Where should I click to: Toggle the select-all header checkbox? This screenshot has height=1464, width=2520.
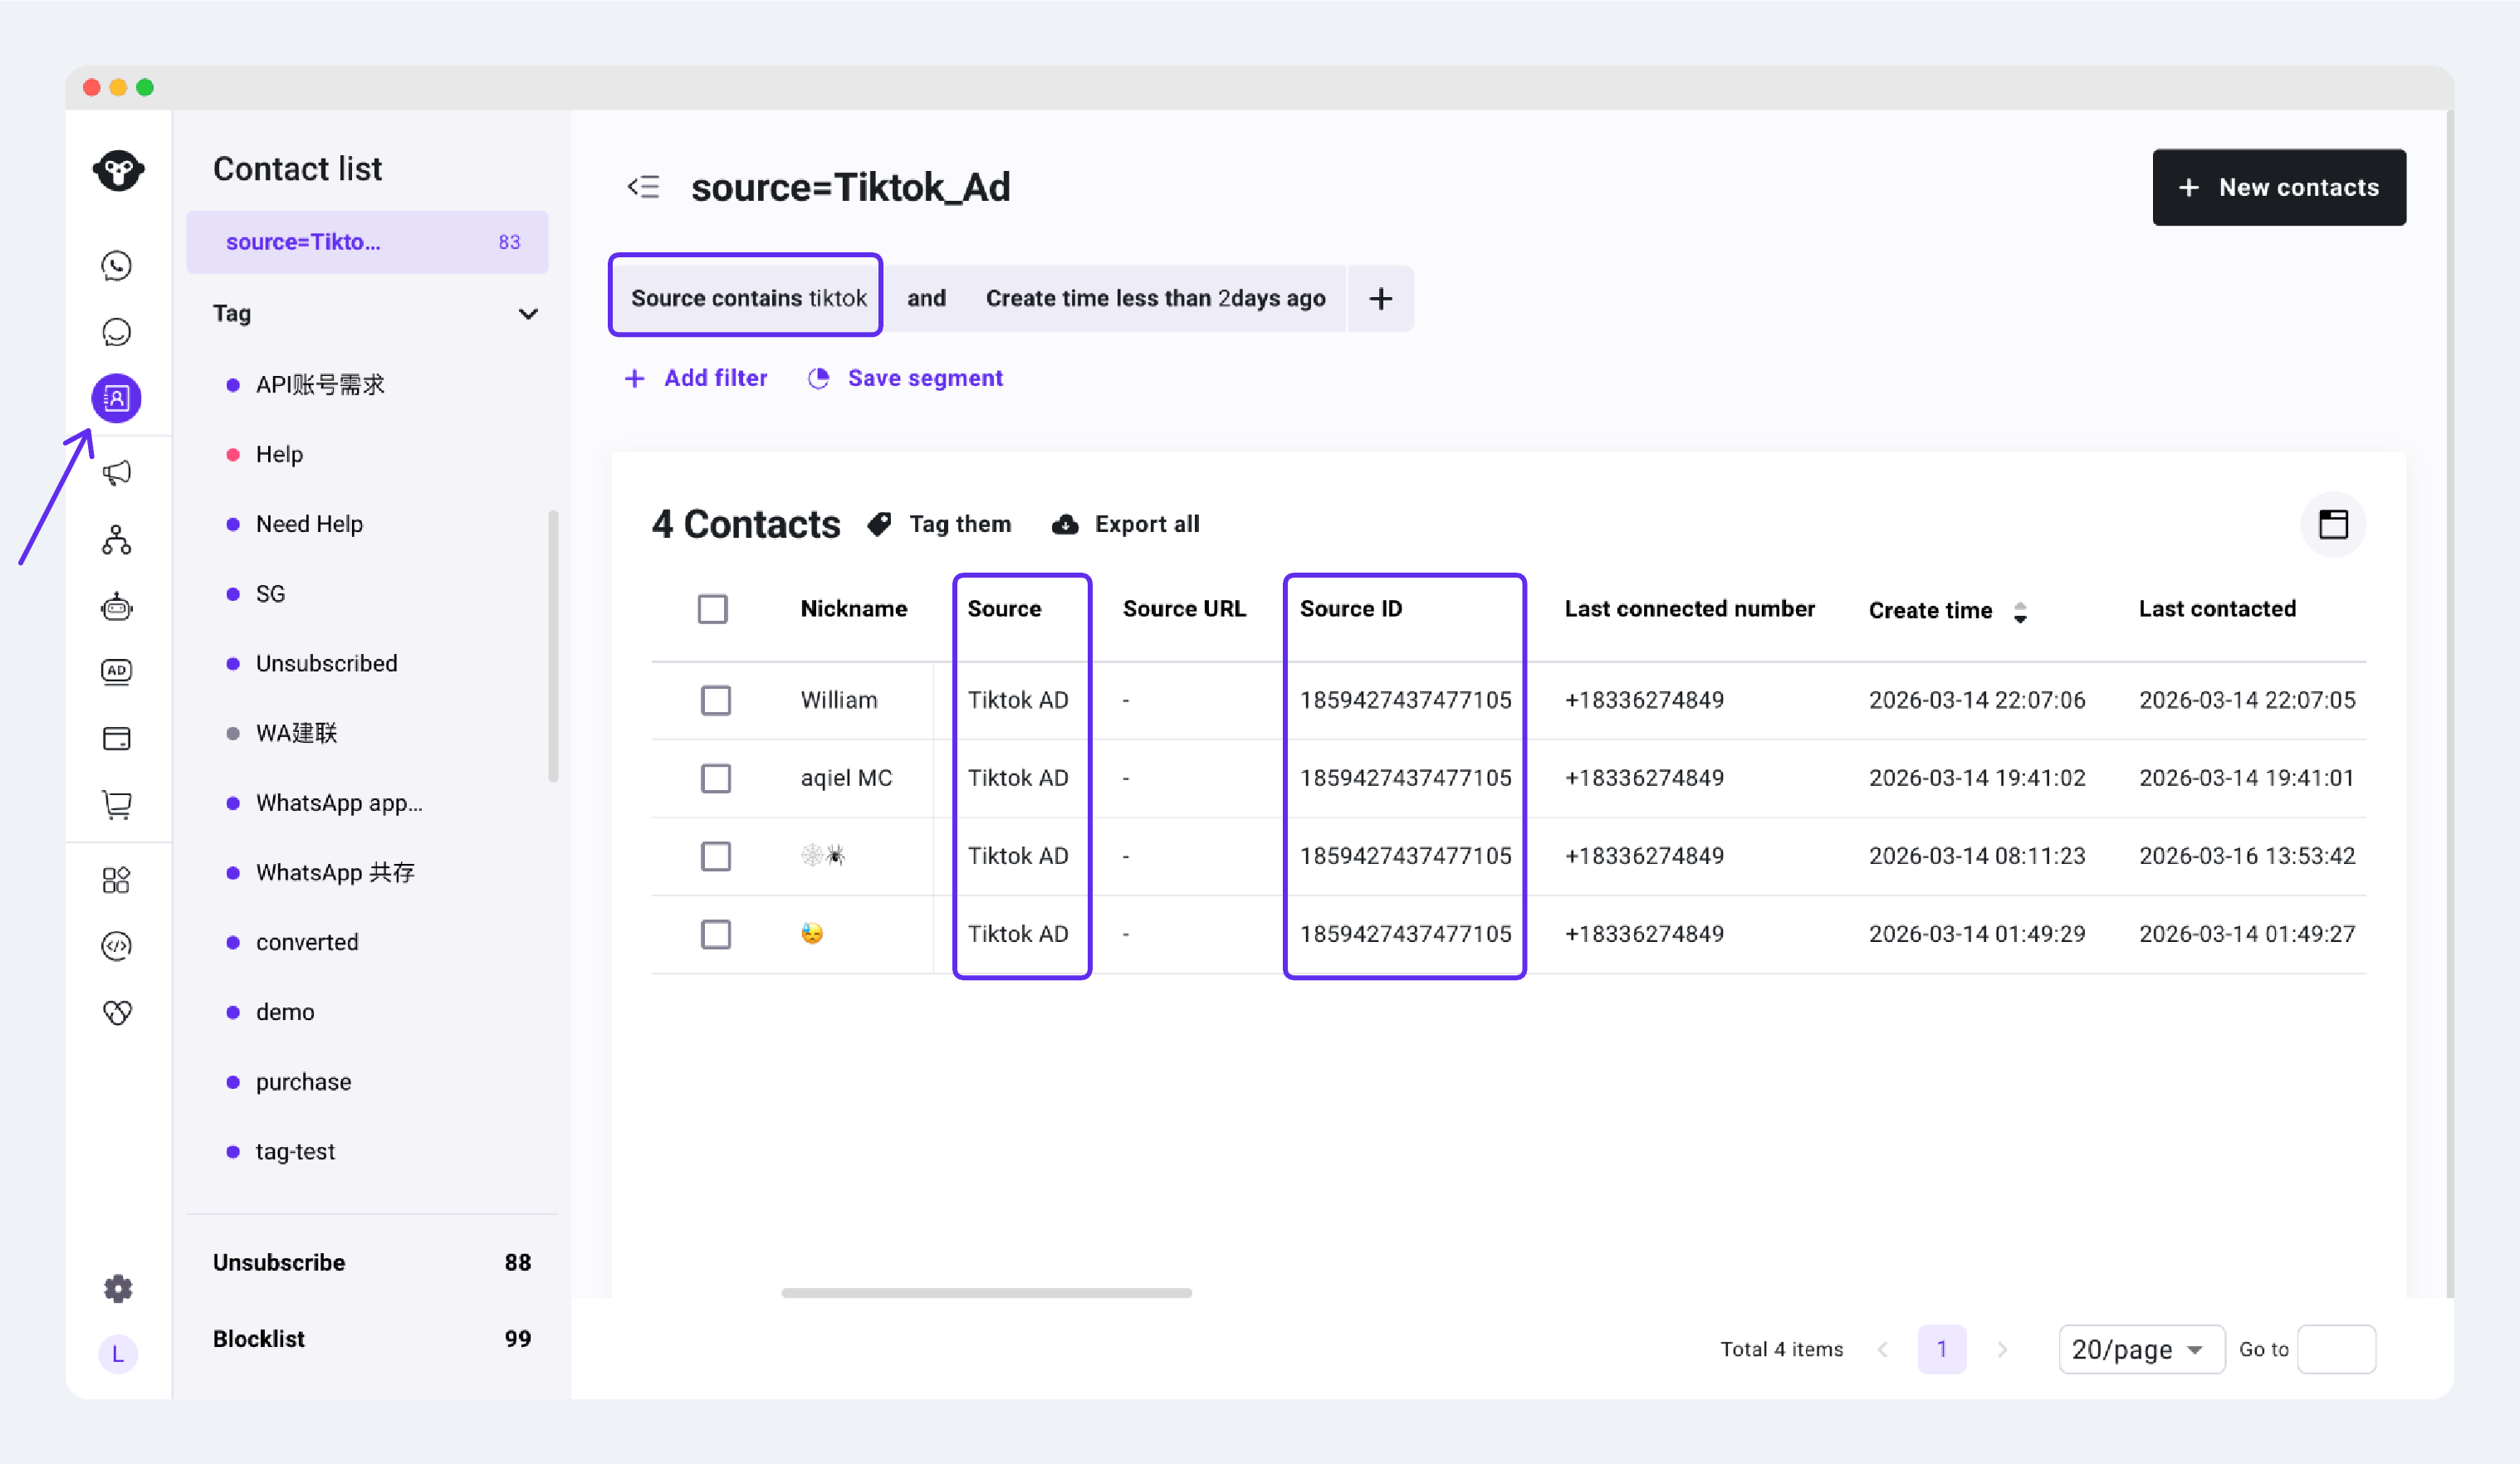pyautogui.click(x=713, y=608)
